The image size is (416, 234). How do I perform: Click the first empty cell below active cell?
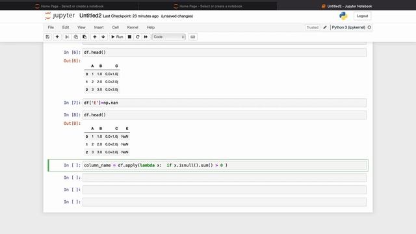(224, 177)
